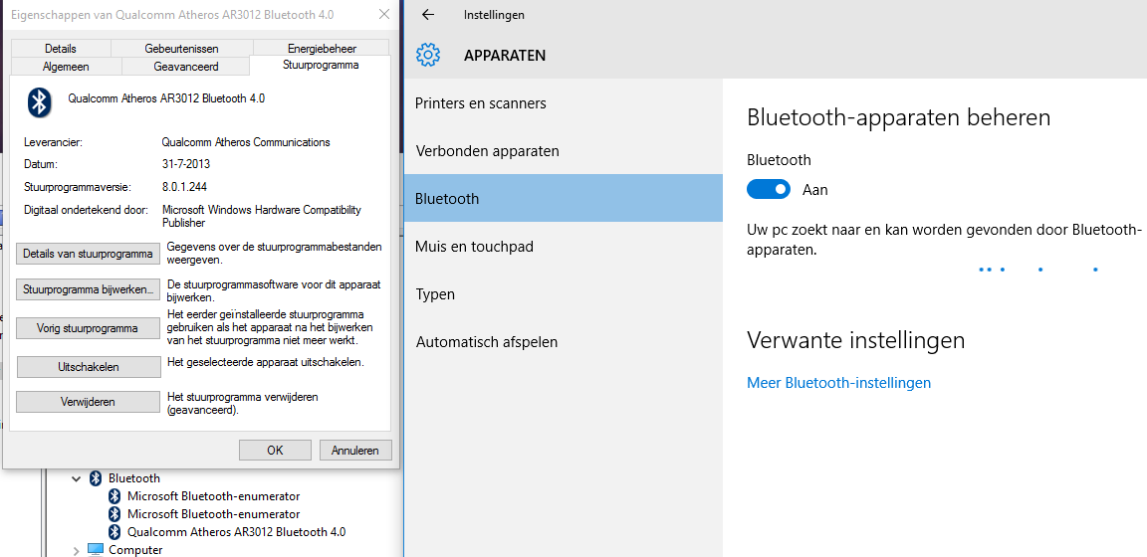Viewport: 1147px width, 557px height.
Task: Click the Uitschakelen button
Action: pos(88,367)
